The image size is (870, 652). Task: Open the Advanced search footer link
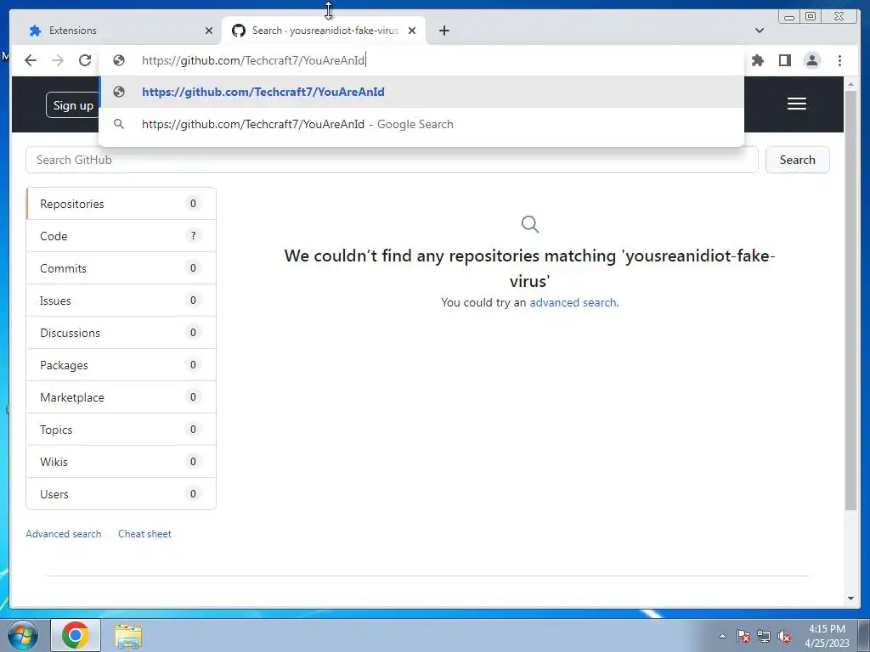63,534
